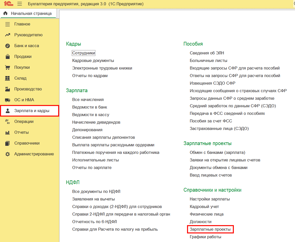Select the Справочники sidebar section

pyautogui.click(x=27, y=143)
